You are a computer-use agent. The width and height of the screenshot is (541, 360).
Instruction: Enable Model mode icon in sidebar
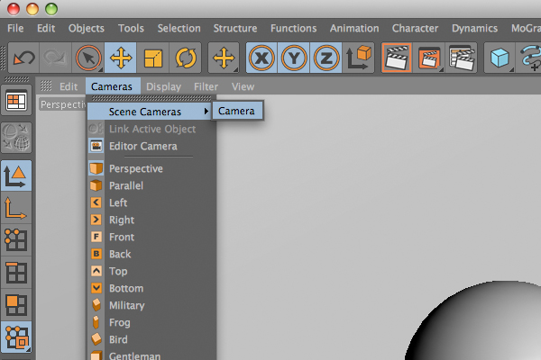click(x=16, y=175)
